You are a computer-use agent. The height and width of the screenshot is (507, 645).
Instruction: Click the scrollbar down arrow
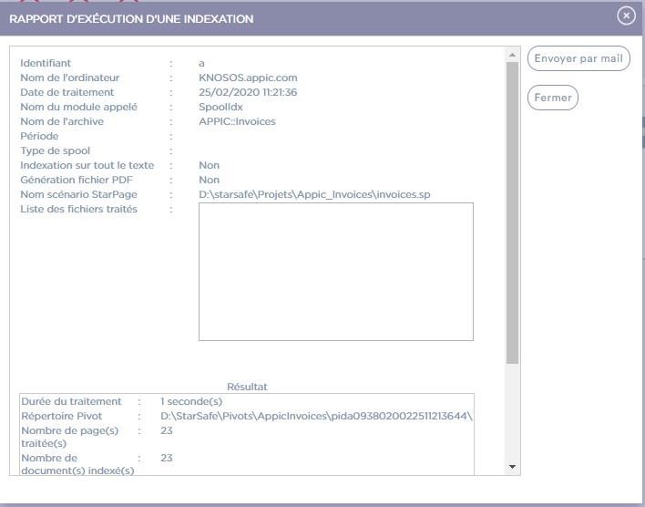[x=512, y=467]
